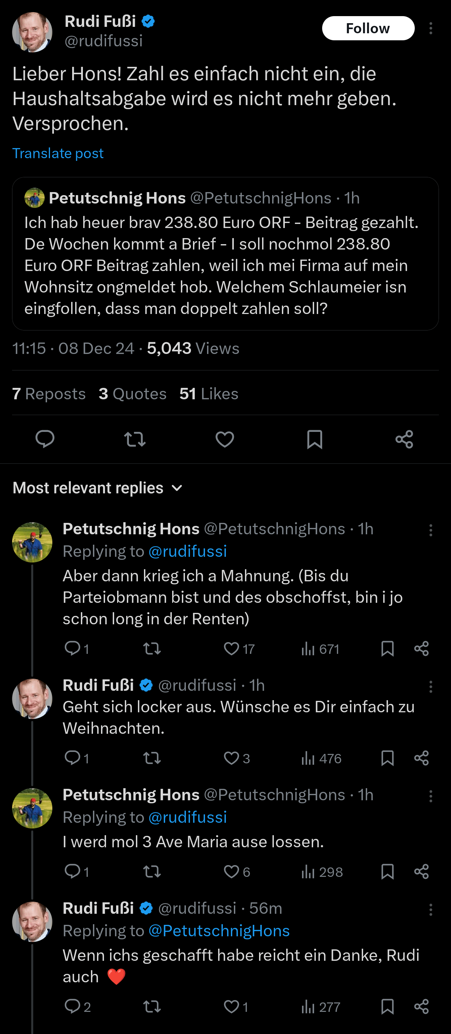This screenshot has width=451, height=1034.
Task: Repost the main post
Action: (x=135, y=439)
